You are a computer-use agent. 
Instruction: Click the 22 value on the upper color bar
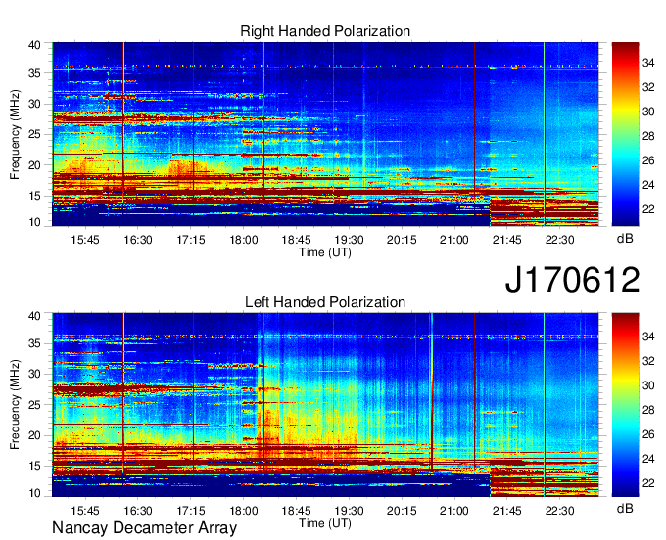point(648,209)
